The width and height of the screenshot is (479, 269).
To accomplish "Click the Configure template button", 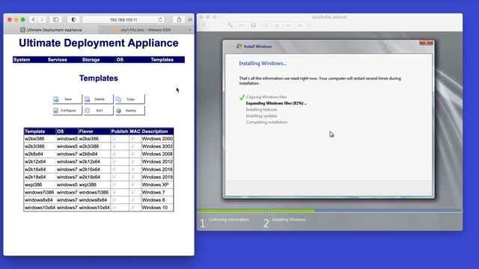I will point(67,111).
